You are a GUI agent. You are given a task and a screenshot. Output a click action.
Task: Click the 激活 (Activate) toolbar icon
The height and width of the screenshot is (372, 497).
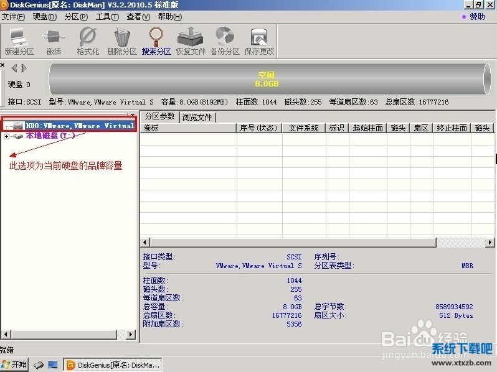(x=54, y=41)
